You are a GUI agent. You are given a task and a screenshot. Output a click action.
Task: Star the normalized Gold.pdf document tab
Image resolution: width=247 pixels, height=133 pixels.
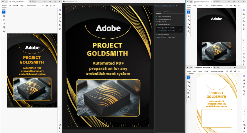click(x=195, y=67)
